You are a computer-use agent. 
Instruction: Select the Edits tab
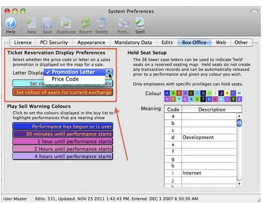click(x=167, y=43)
